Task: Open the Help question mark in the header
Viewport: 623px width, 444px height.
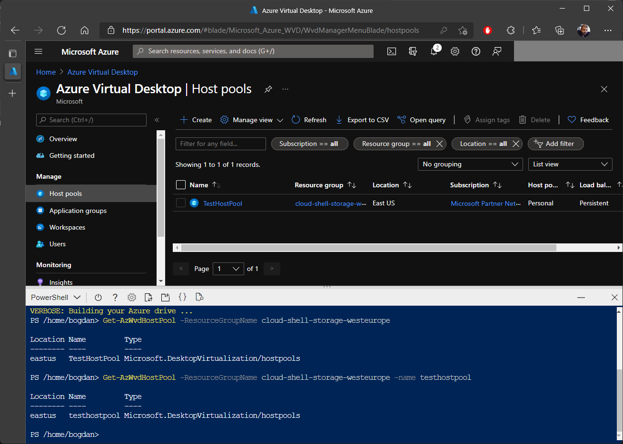Action: [x=476, y=51]
